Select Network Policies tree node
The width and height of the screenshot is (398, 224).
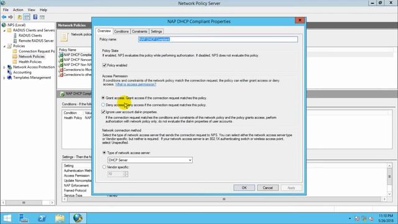32,57
